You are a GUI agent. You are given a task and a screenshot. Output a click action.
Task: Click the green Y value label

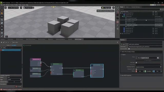tap(145, 71)
